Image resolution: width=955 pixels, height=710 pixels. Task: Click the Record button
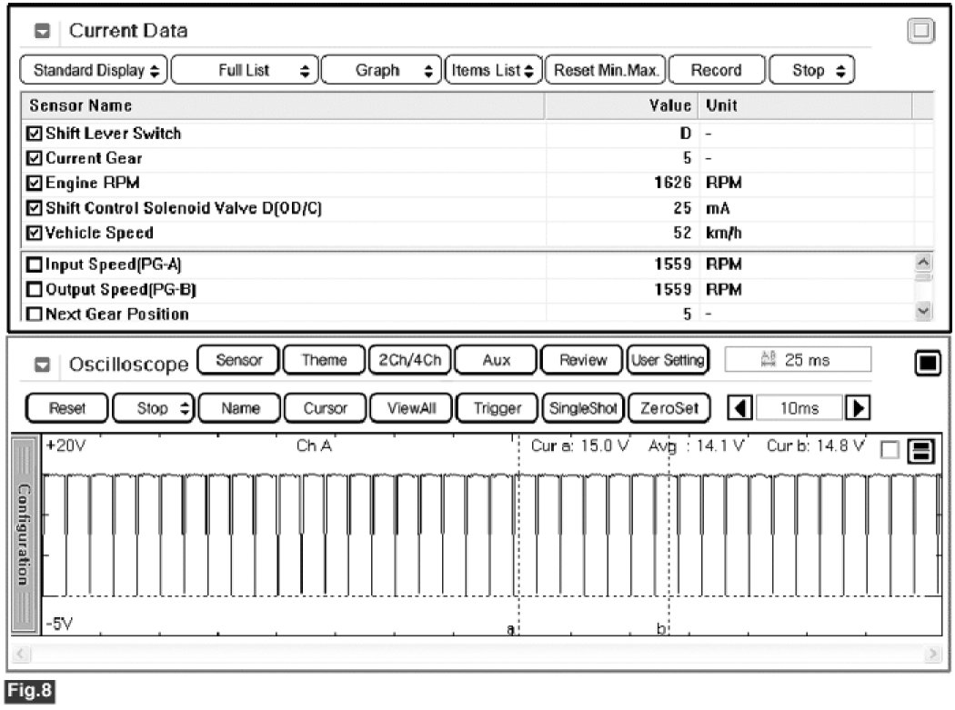pyautogui.click(x=716, y=70)
